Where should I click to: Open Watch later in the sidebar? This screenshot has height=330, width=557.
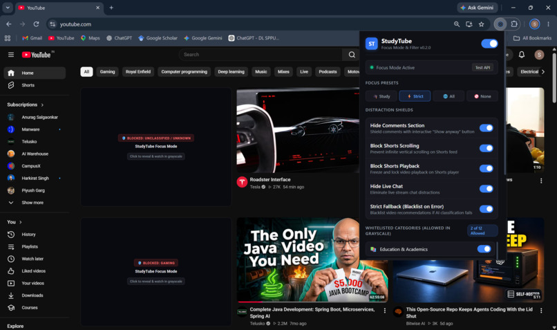point(35,259)
